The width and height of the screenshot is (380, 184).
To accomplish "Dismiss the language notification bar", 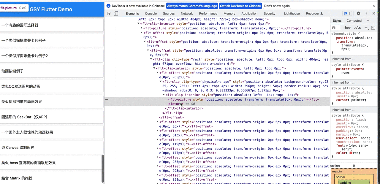I will [x=374, y=6].
